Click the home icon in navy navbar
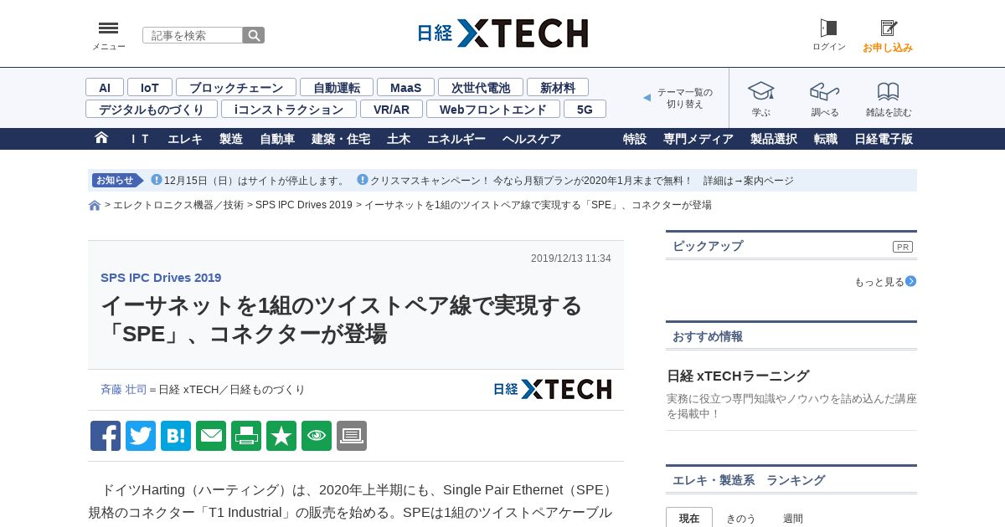The image size is (1005, 527). pos(101,138)
